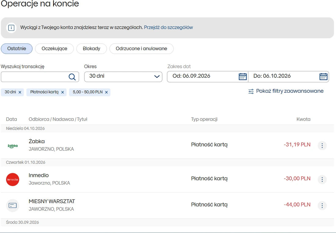Remove the 30 dni filter chip

click(20, 92)
